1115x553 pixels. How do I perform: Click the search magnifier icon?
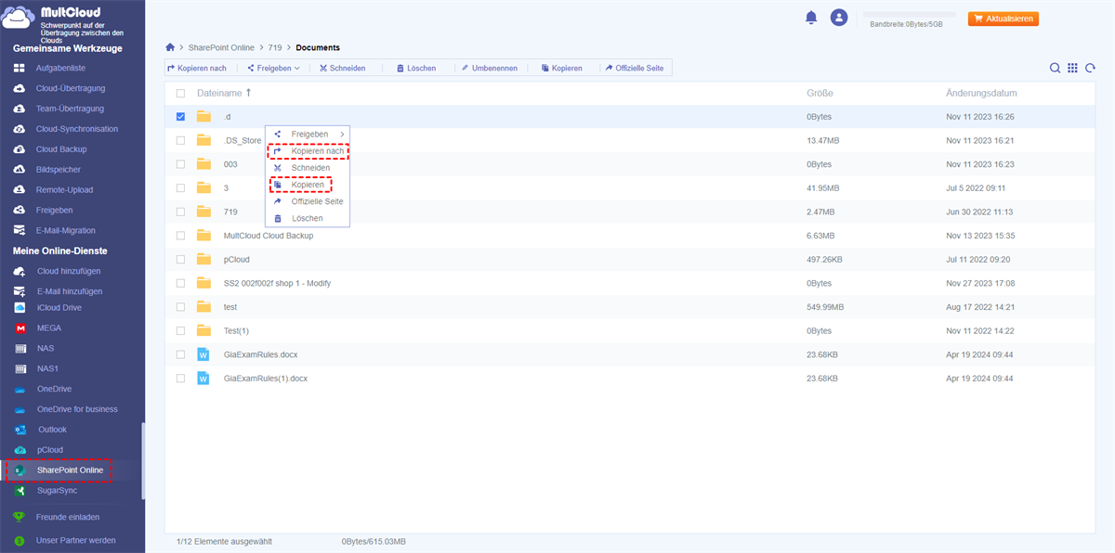(x=1056, y=68)
